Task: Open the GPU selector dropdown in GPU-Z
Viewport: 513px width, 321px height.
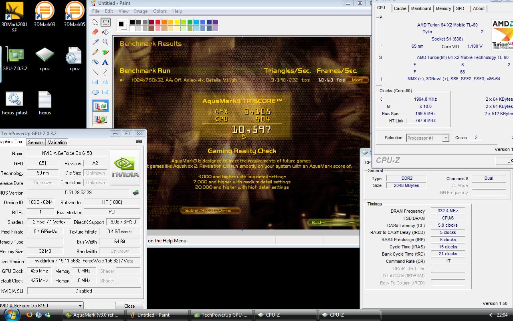Action: (x=41, y=305)
